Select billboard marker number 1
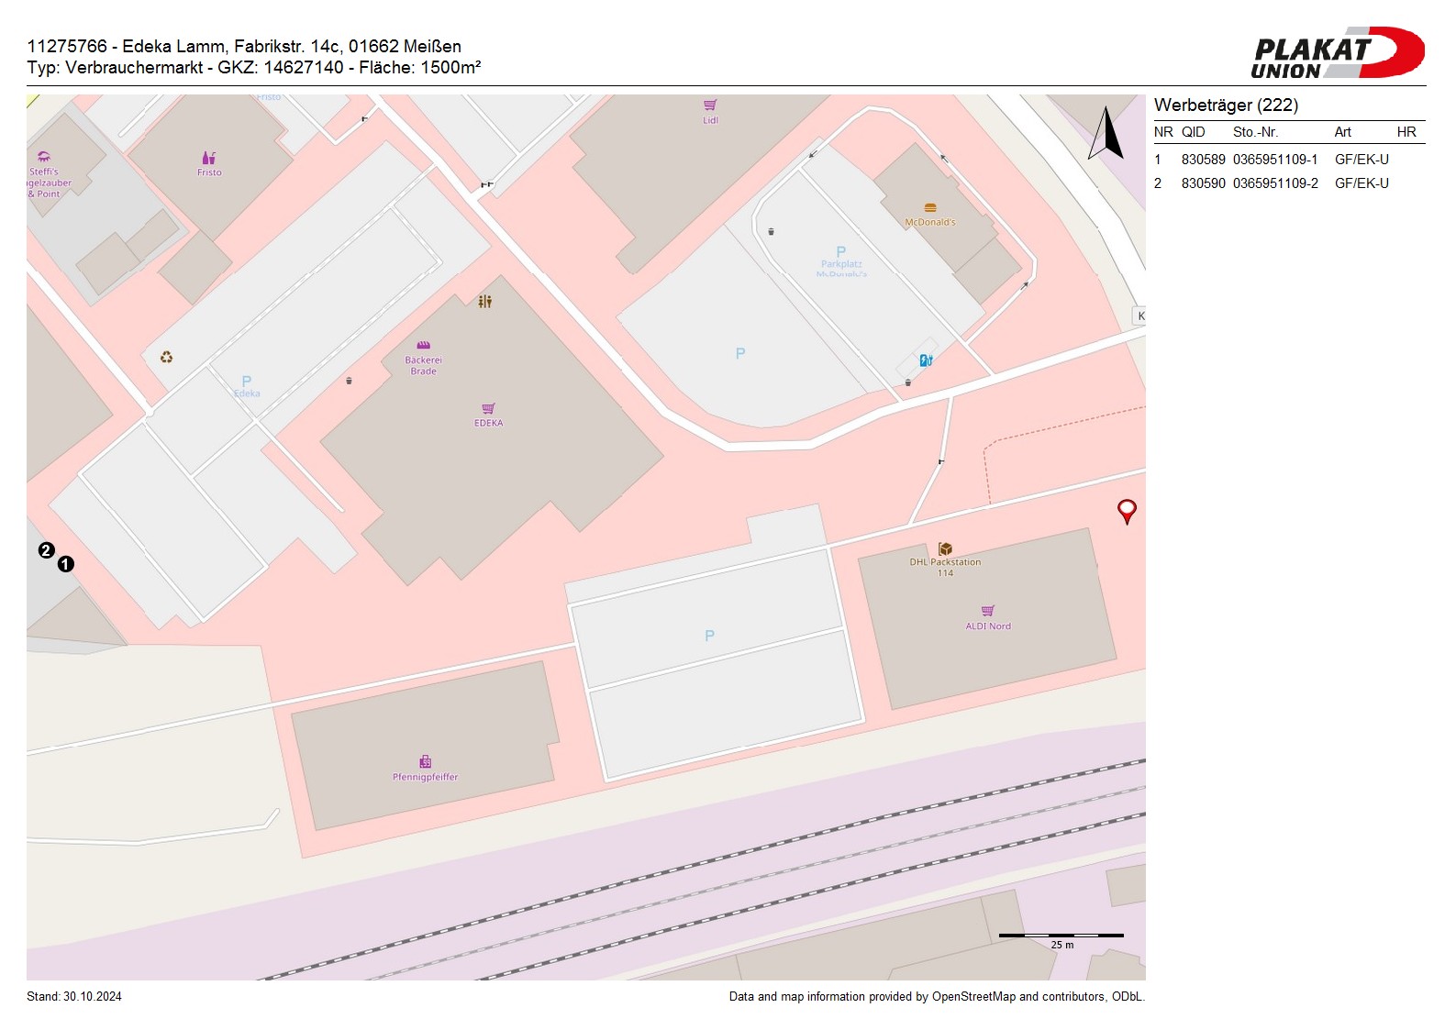This screenshot has height=1030, width=1456. pos(66,564)
